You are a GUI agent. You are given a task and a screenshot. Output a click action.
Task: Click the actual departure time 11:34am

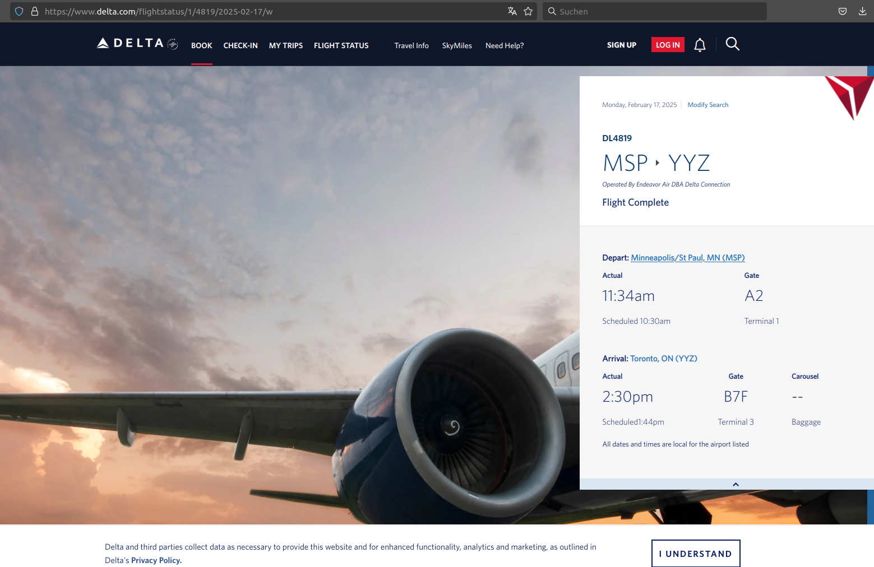pyautogui.click(x=628, y=296)
